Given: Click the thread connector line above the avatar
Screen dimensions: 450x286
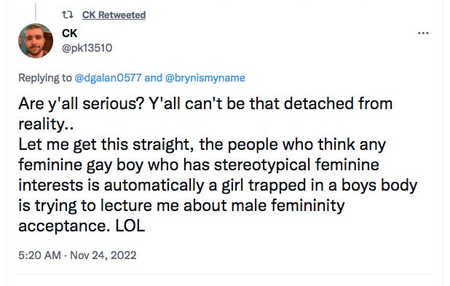Looking at the screenshot, I should click(36, 12).
